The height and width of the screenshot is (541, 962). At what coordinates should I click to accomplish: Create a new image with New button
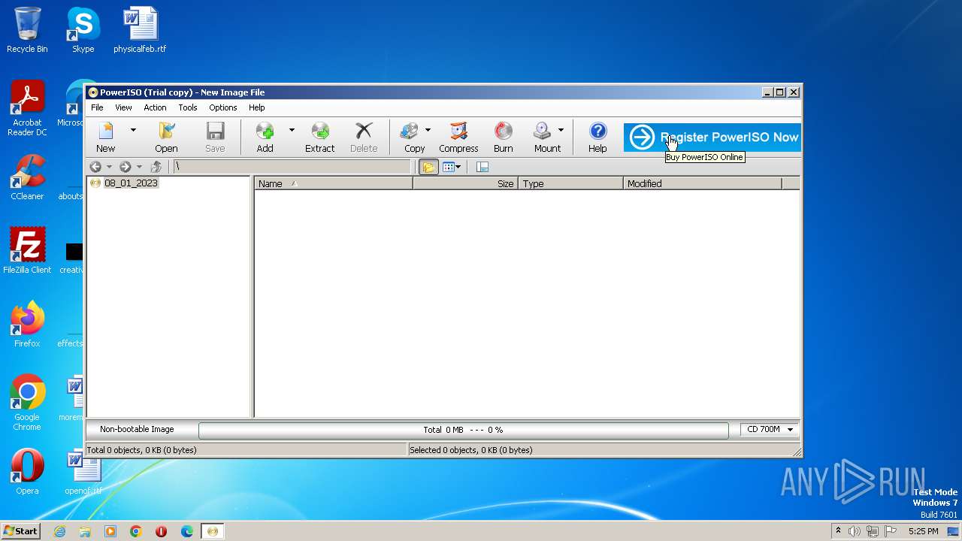point(106,138)
